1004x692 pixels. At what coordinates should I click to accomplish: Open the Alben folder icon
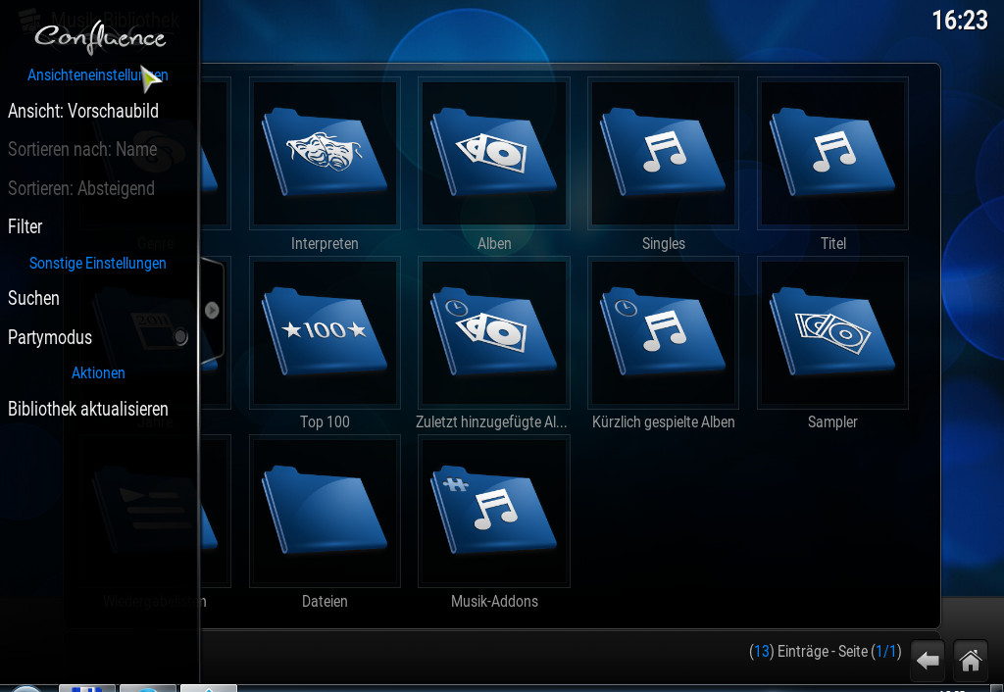[x=494, y=153]
